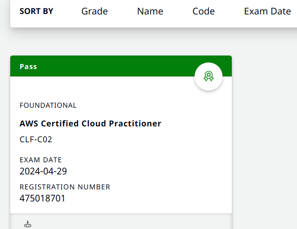The height and width of the screenshot is (229, 297).
Task: Click the FOUNDATIONAL level label
Action: [x=48, y=105]
